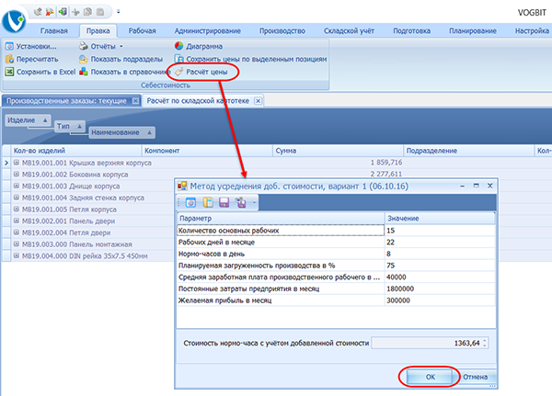This screenshot has height=396, width=552.
Task: Edit Желаемая прибыль в месяц value 300000
Action: pos(440,300)
